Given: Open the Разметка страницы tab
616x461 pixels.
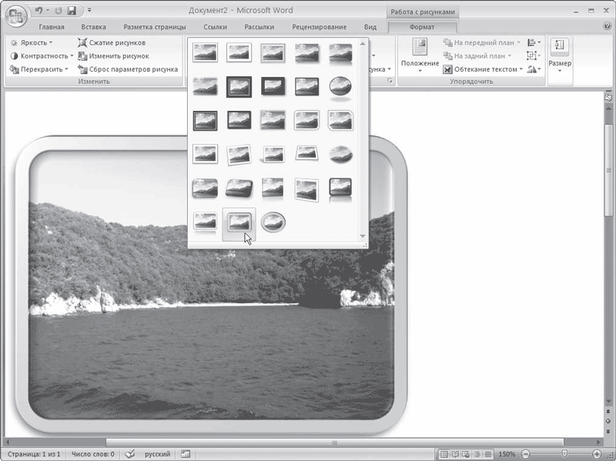Looking at the screenshot, I should 155,27.
